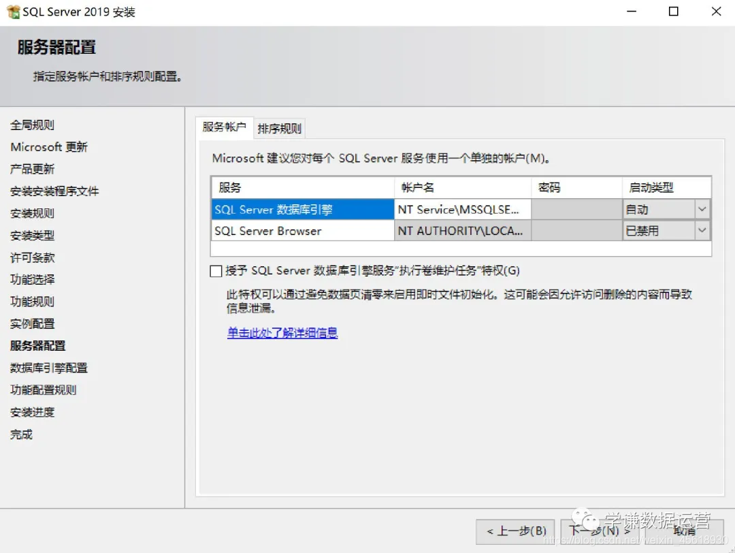Viewport: 735px width, 553px height.
Task: Select 许可条款 step in sidebar
Action: click(x=33, y=257)
